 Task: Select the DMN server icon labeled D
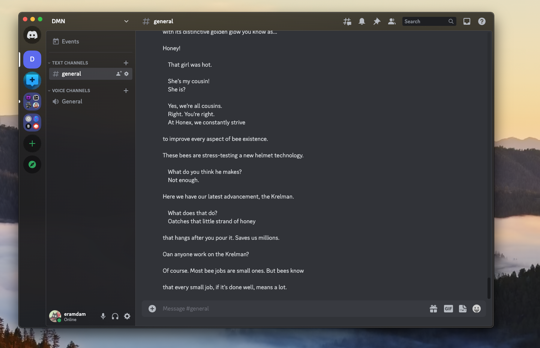[x=32, y=60]
